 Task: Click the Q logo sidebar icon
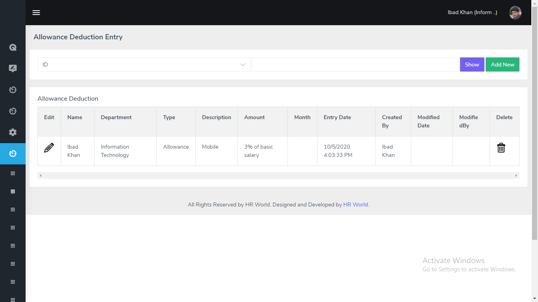13,48
